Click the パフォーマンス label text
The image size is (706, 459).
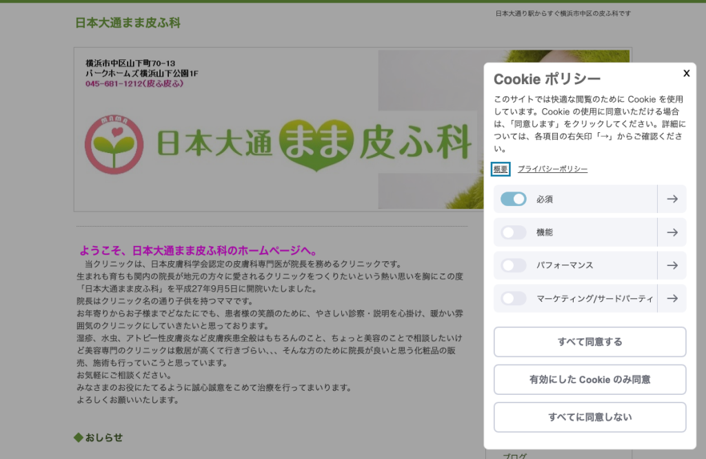click(x=565, y=265)
